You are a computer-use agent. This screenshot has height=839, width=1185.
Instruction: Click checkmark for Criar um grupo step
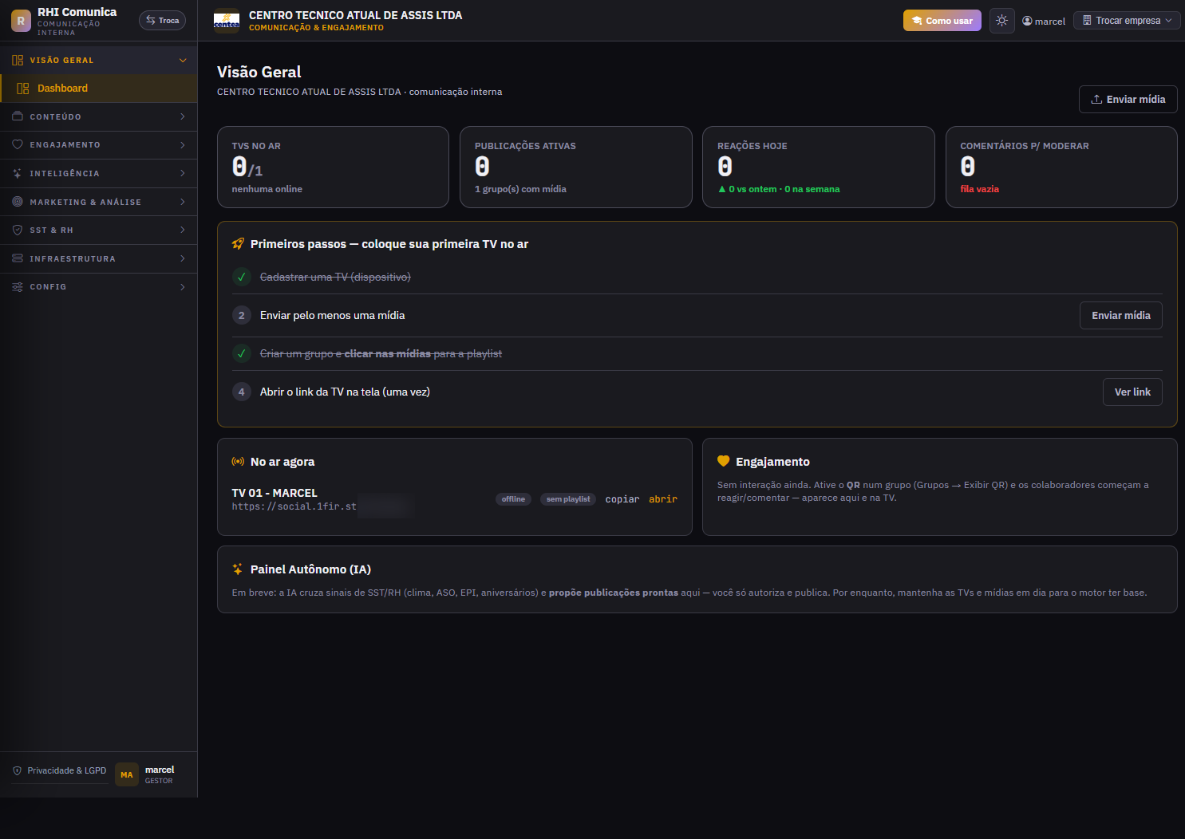pyautogui.click(x=242, y=353)
